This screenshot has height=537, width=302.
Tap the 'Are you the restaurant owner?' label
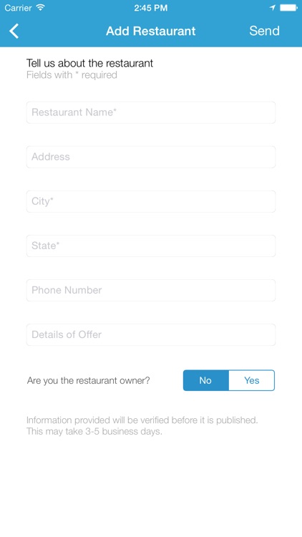[x=88, y=380]
